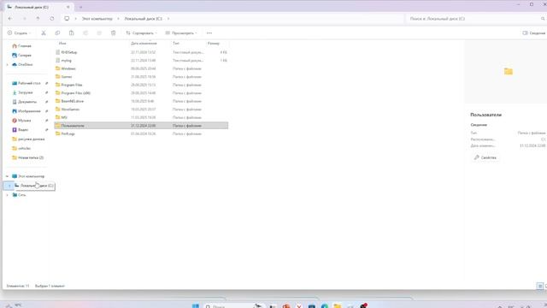This screenshot has height=308, width=547.
Task: Click Этот компьютер in address breadcrumb
Action: coord(97,19)
